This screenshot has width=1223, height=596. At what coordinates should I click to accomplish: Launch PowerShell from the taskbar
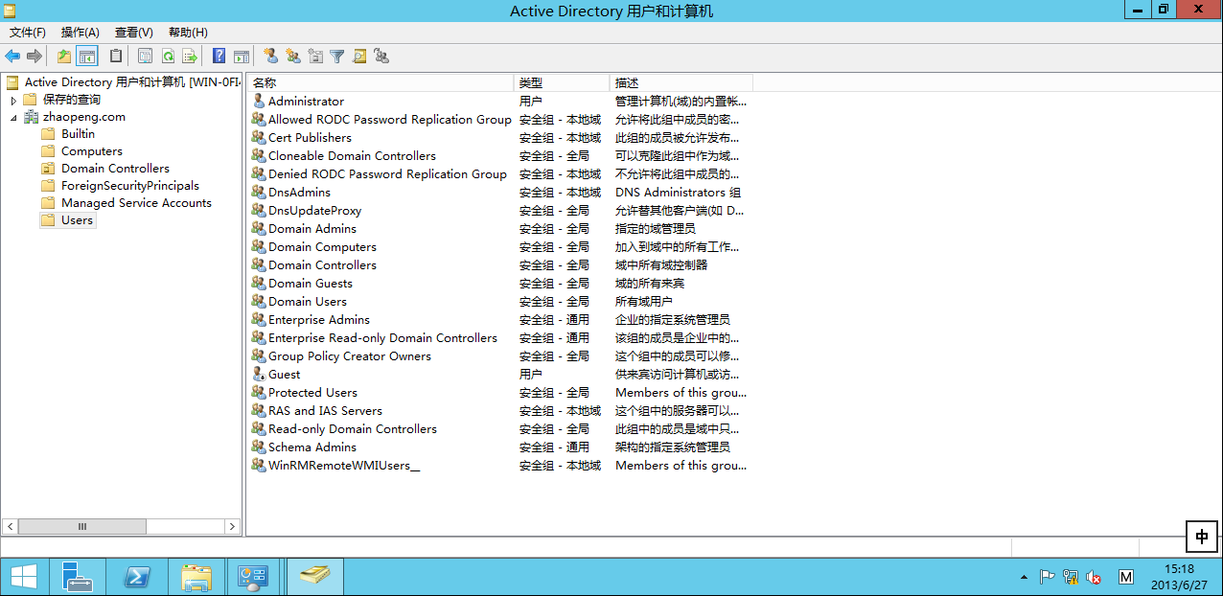(x=137, y=577)
